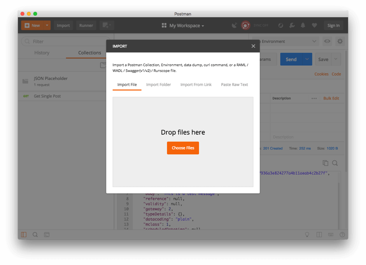Viewport: 366px width, 265px height.
Task: Click the JSON Placeholder folder icon
Action: pyautogui.click(x=25, y=81)
